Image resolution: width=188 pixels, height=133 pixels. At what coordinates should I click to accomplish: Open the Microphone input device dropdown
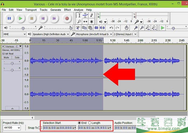tap(94, 34)
